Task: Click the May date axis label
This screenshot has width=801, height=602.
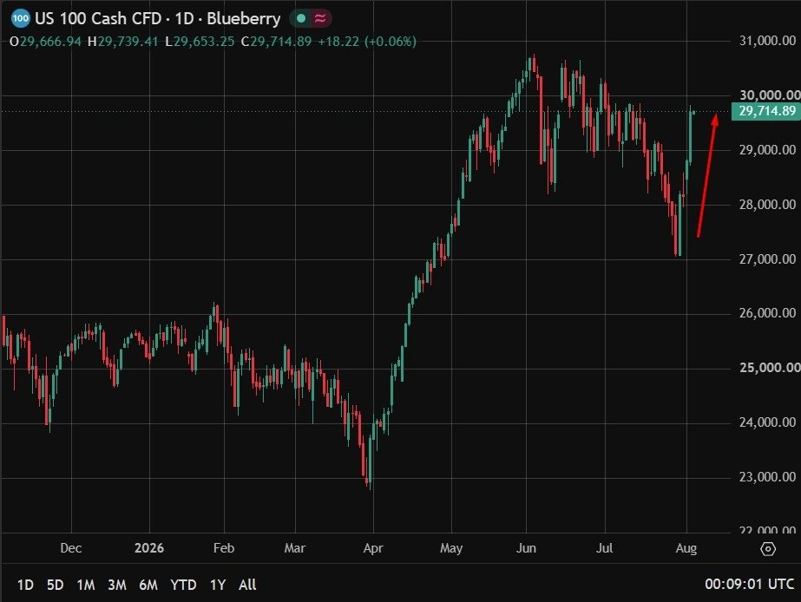Action: click(x=451, y=548)
